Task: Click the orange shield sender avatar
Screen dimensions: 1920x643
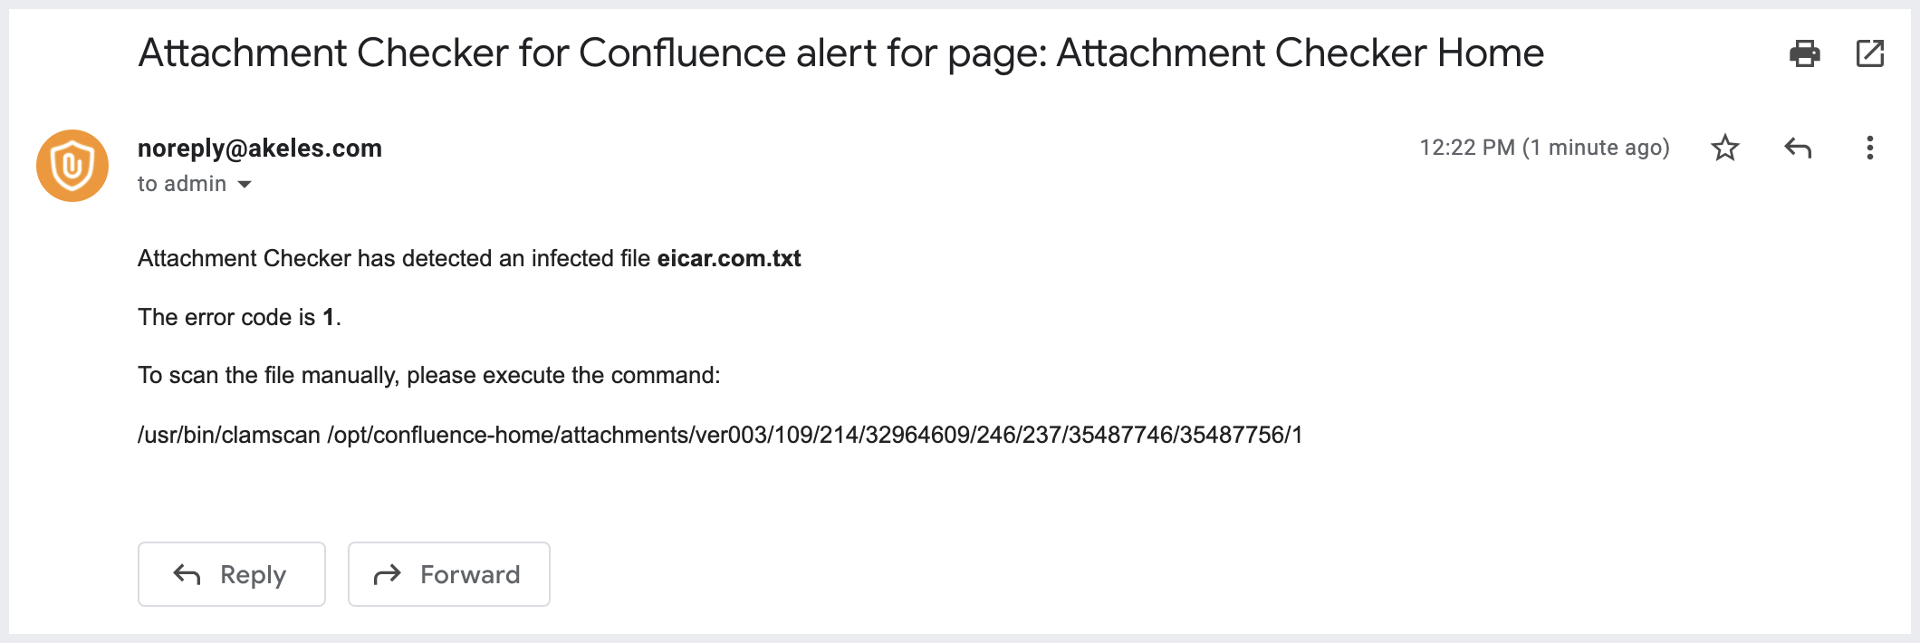Action: pyautogui.click(x=71, y=165)
